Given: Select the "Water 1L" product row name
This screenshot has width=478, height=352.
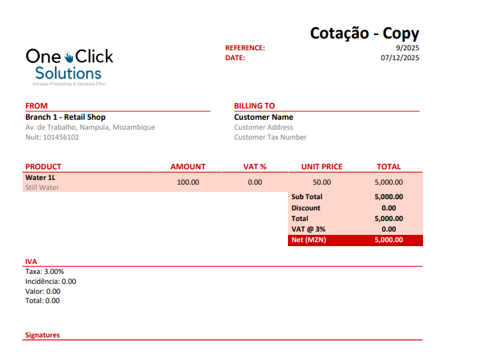Looking at the screenshot, I should pos(40,177).
